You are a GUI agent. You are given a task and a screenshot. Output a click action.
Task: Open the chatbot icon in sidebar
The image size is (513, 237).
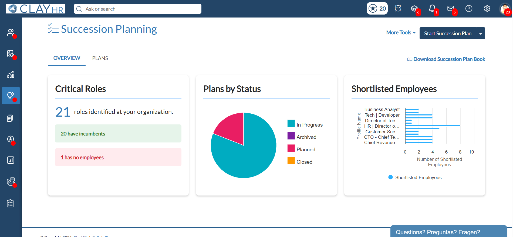(11, 182)
